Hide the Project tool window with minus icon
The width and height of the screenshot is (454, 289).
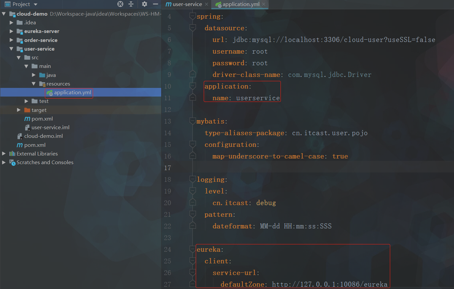click(x=155, y=4)
